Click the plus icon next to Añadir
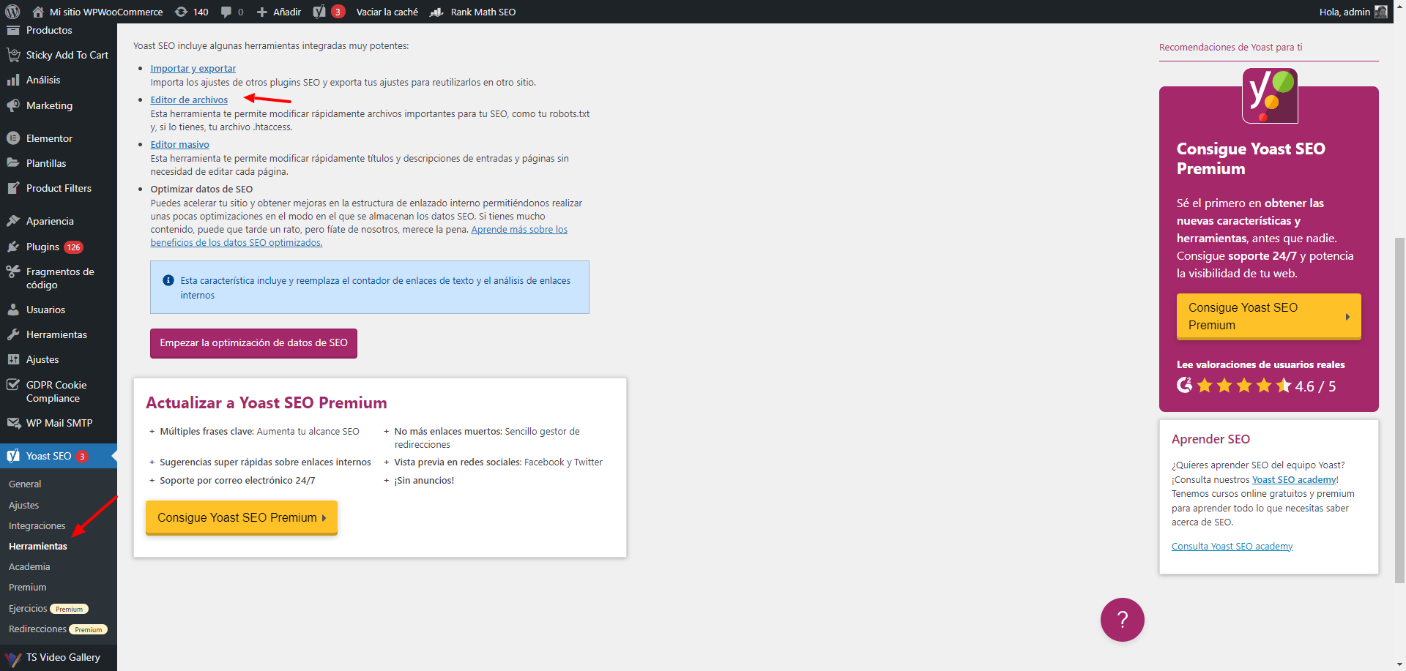 (261, 12)
